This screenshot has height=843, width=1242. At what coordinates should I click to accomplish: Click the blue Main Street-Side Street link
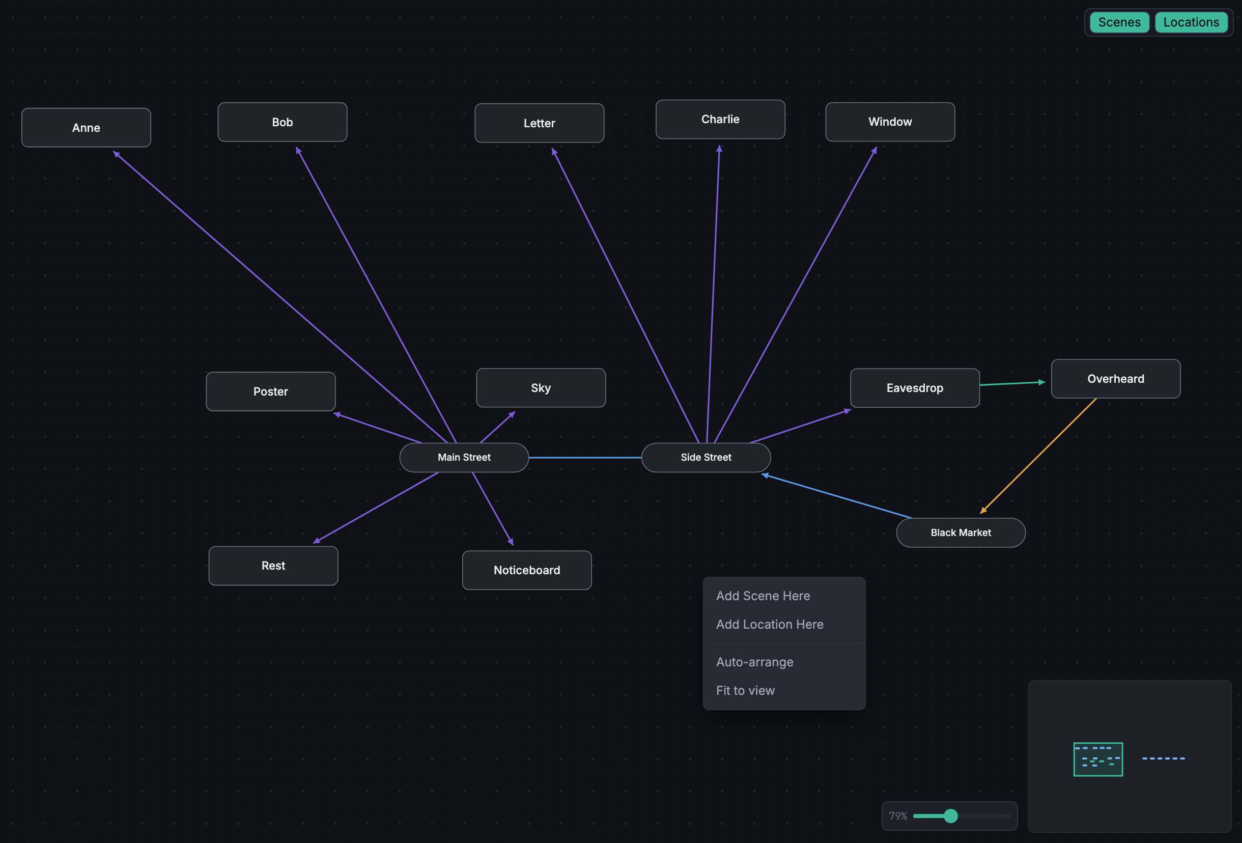pyautogui.click(x=585, y=458)
